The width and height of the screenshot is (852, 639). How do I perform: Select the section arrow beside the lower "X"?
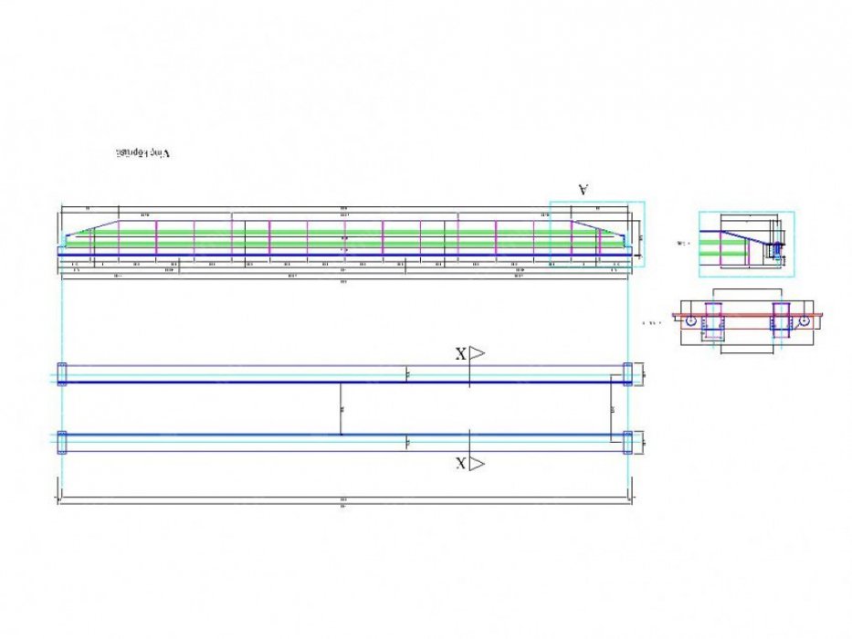coord(477,464)
